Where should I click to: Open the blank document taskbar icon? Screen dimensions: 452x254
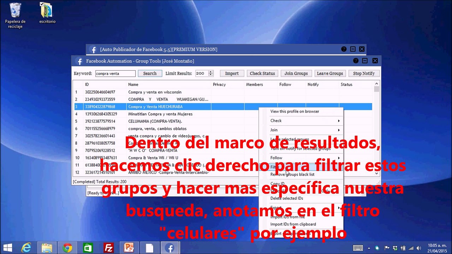[x=150, y=248]
